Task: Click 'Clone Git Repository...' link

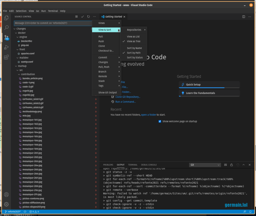Action: click(127, 97)
